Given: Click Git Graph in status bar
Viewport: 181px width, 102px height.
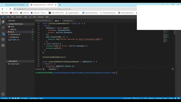Looking at the screenshot, I should coord(24,98).
